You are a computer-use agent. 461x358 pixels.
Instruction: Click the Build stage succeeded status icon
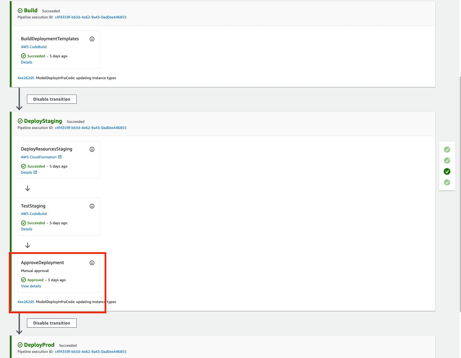click(20, 11)
